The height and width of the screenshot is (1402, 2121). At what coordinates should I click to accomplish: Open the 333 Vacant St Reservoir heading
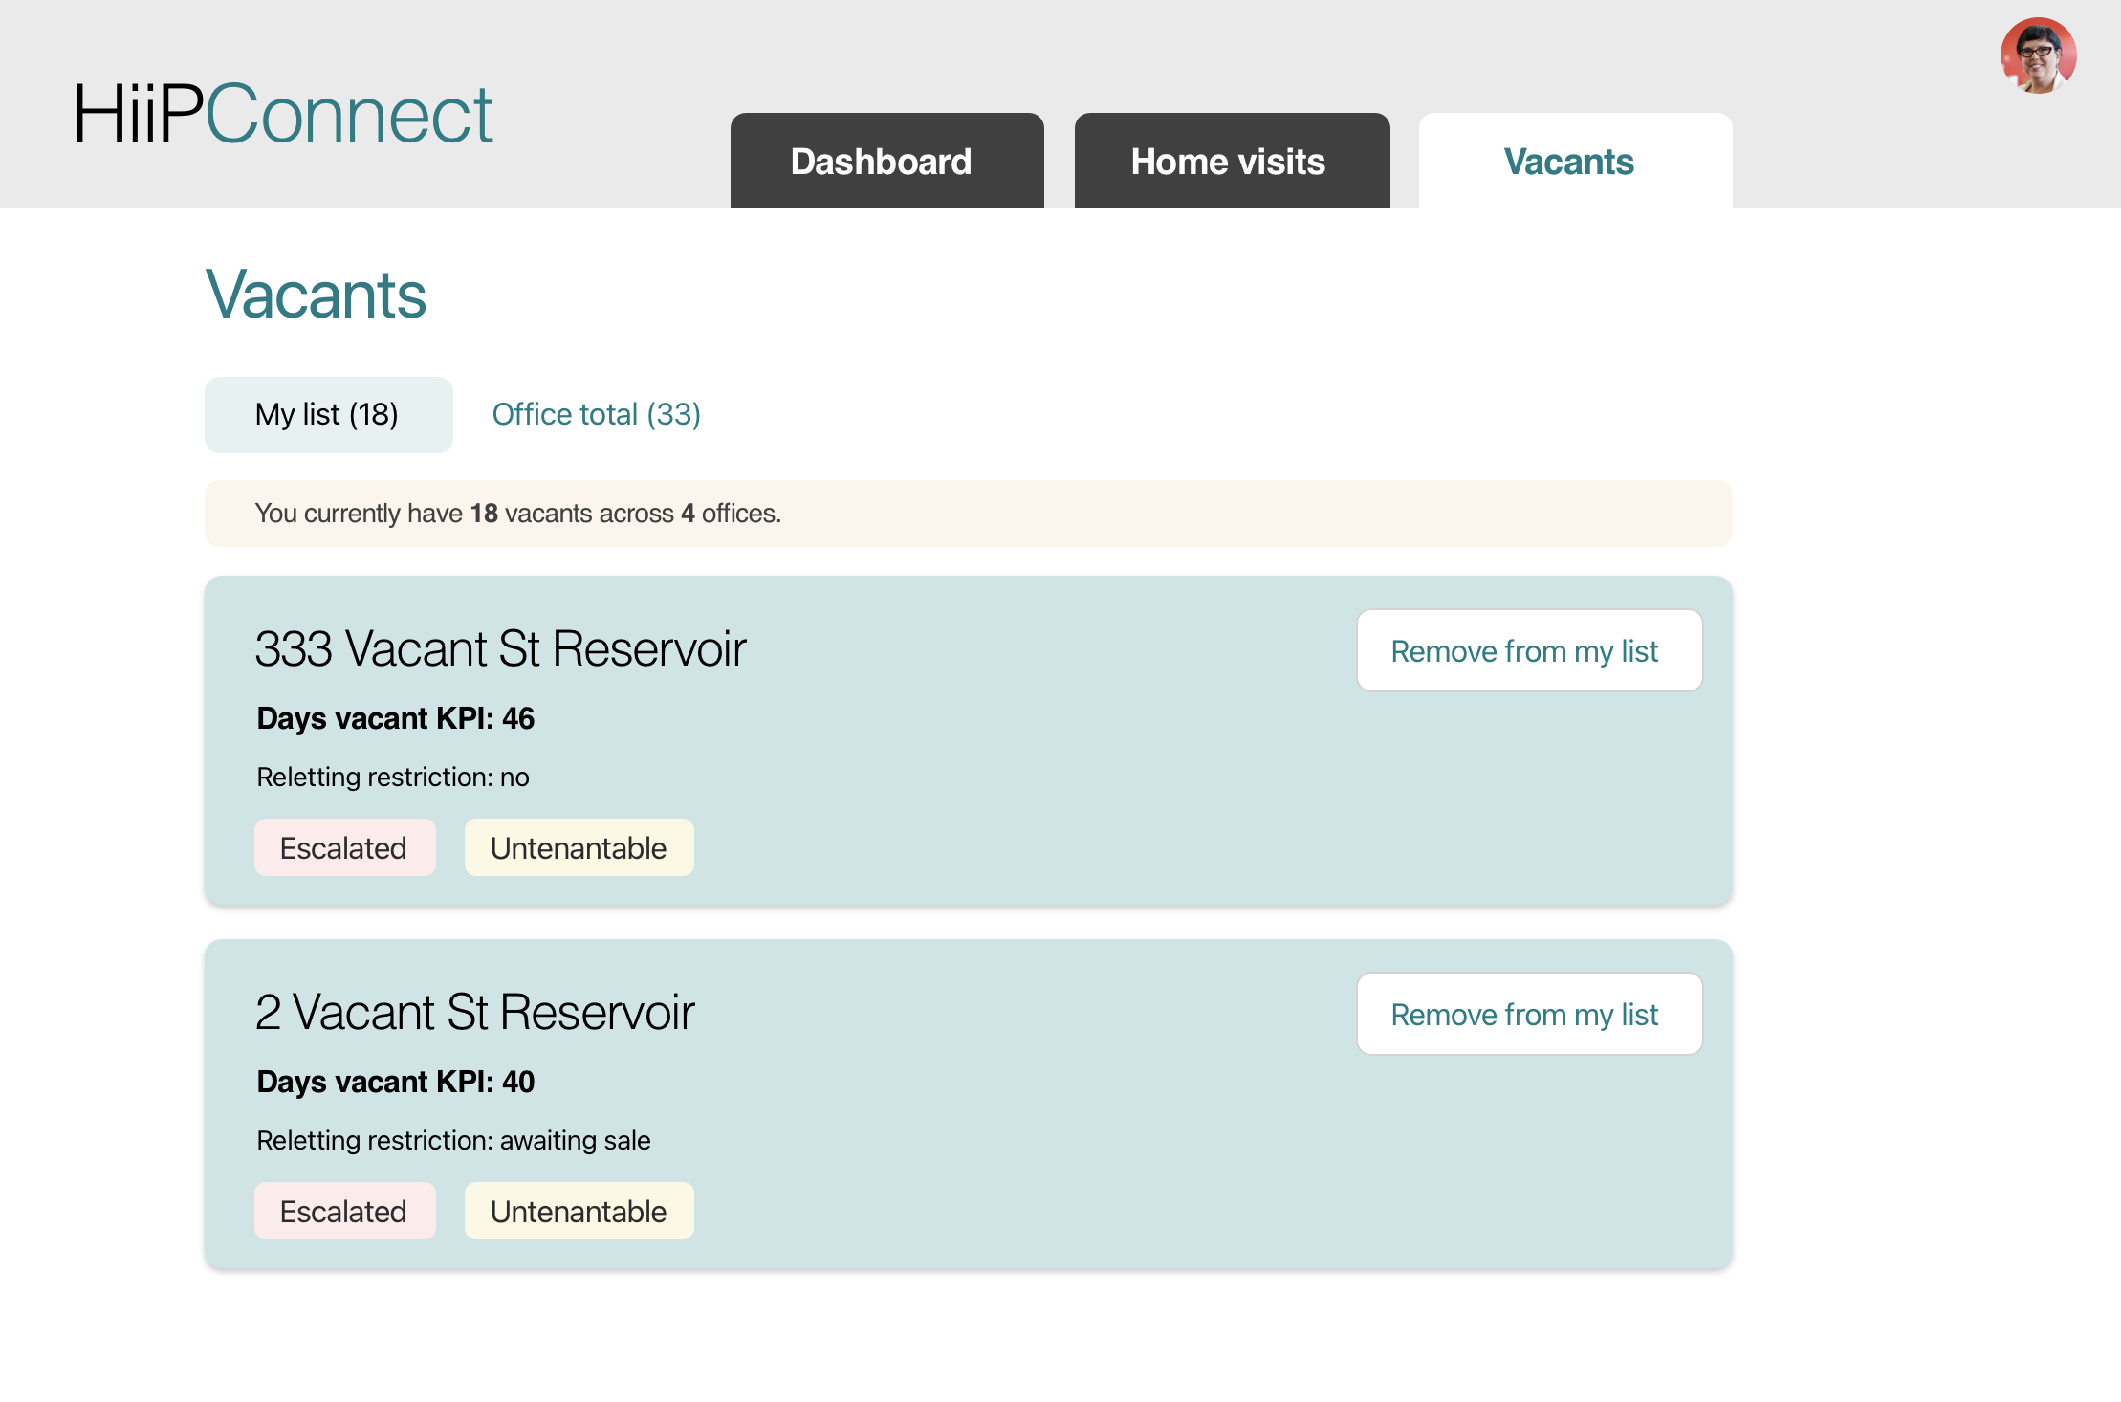point(500,649)
